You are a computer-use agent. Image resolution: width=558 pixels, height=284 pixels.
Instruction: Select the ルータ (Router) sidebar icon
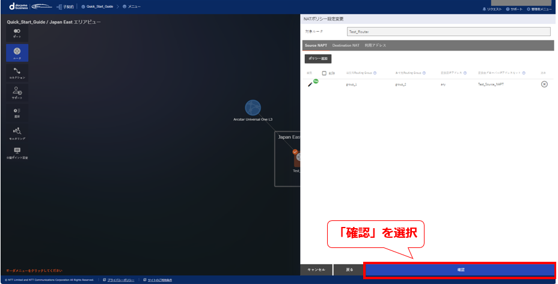[17, 53]
